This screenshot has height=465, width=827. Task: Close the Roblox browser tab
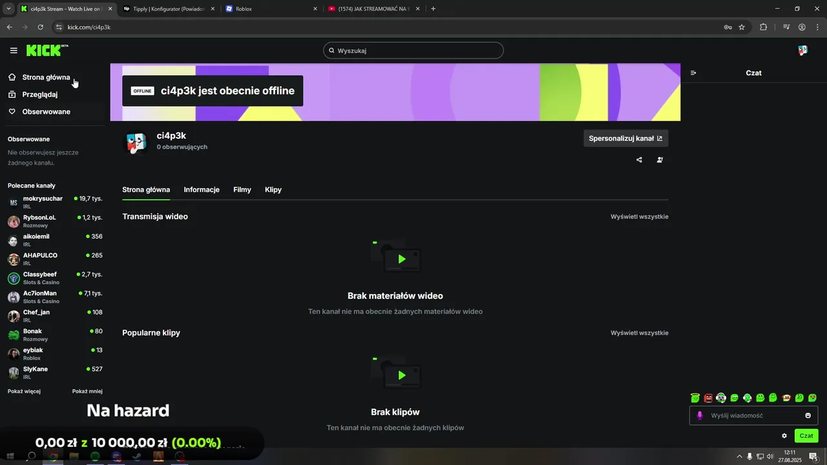click(x=315, y=9)
